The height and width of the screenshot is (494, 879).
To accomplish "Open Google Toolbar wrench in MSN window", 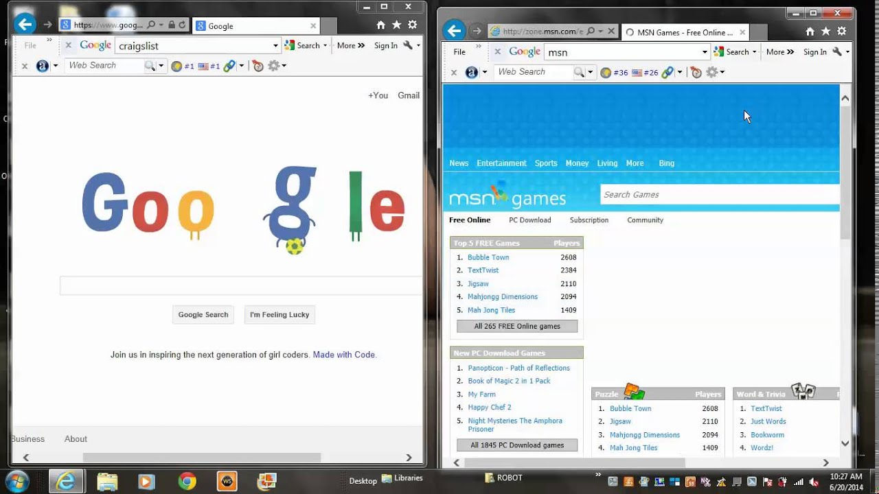I will [837, 51].
